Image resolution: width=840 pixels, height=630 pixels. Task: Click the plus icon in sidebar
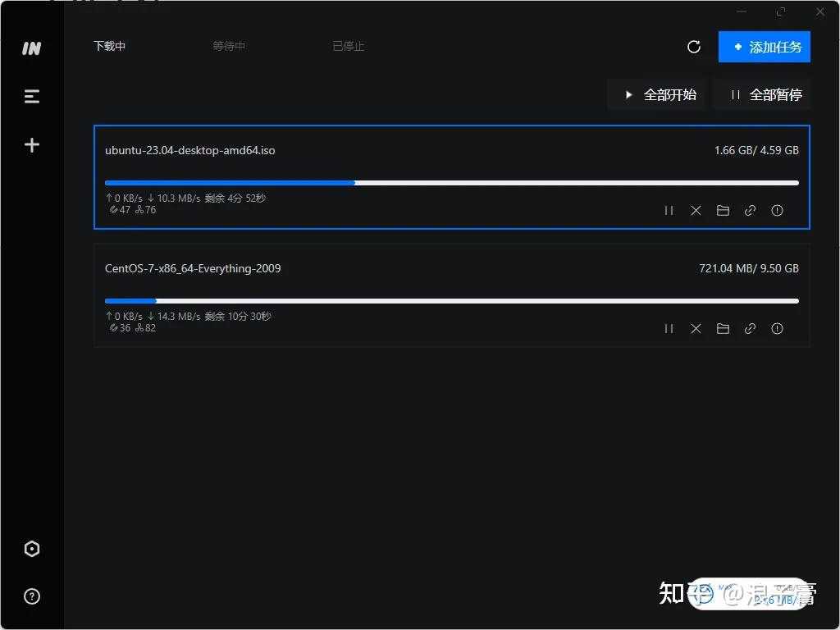[32, 145]
